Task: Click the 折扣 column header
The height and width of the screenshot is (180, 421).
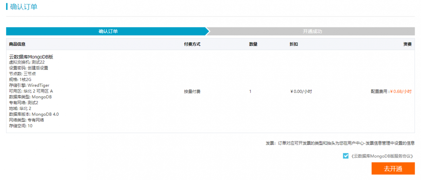Action: click(x=294, y=44)
